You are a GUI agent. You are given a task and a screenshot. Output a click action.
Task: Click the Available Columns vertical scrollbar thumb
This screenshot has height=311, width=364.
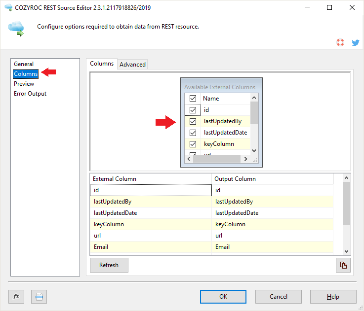point(254,113)
